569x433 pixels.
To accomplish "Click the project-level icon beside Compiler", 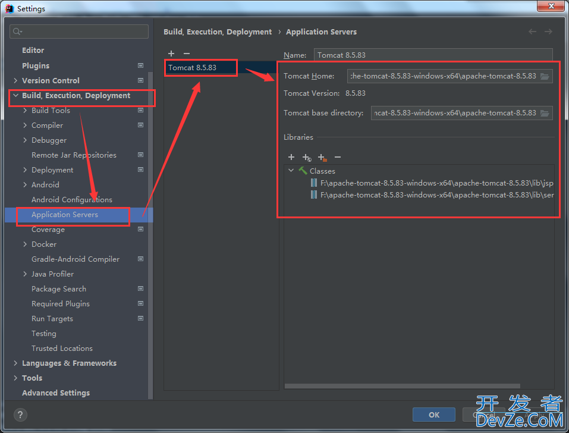I will coord(140,125).
